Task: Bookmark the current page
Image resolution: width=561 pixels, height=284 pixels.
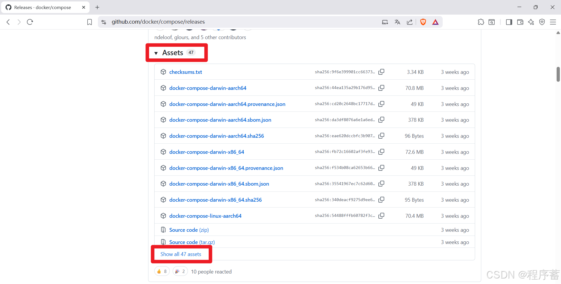Action: click(89, 22)
